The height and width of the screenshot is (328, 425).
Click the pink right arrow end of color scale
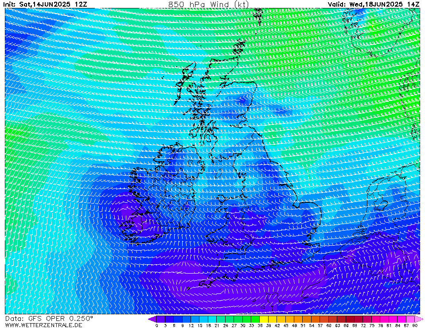click(x=419, y=319)
